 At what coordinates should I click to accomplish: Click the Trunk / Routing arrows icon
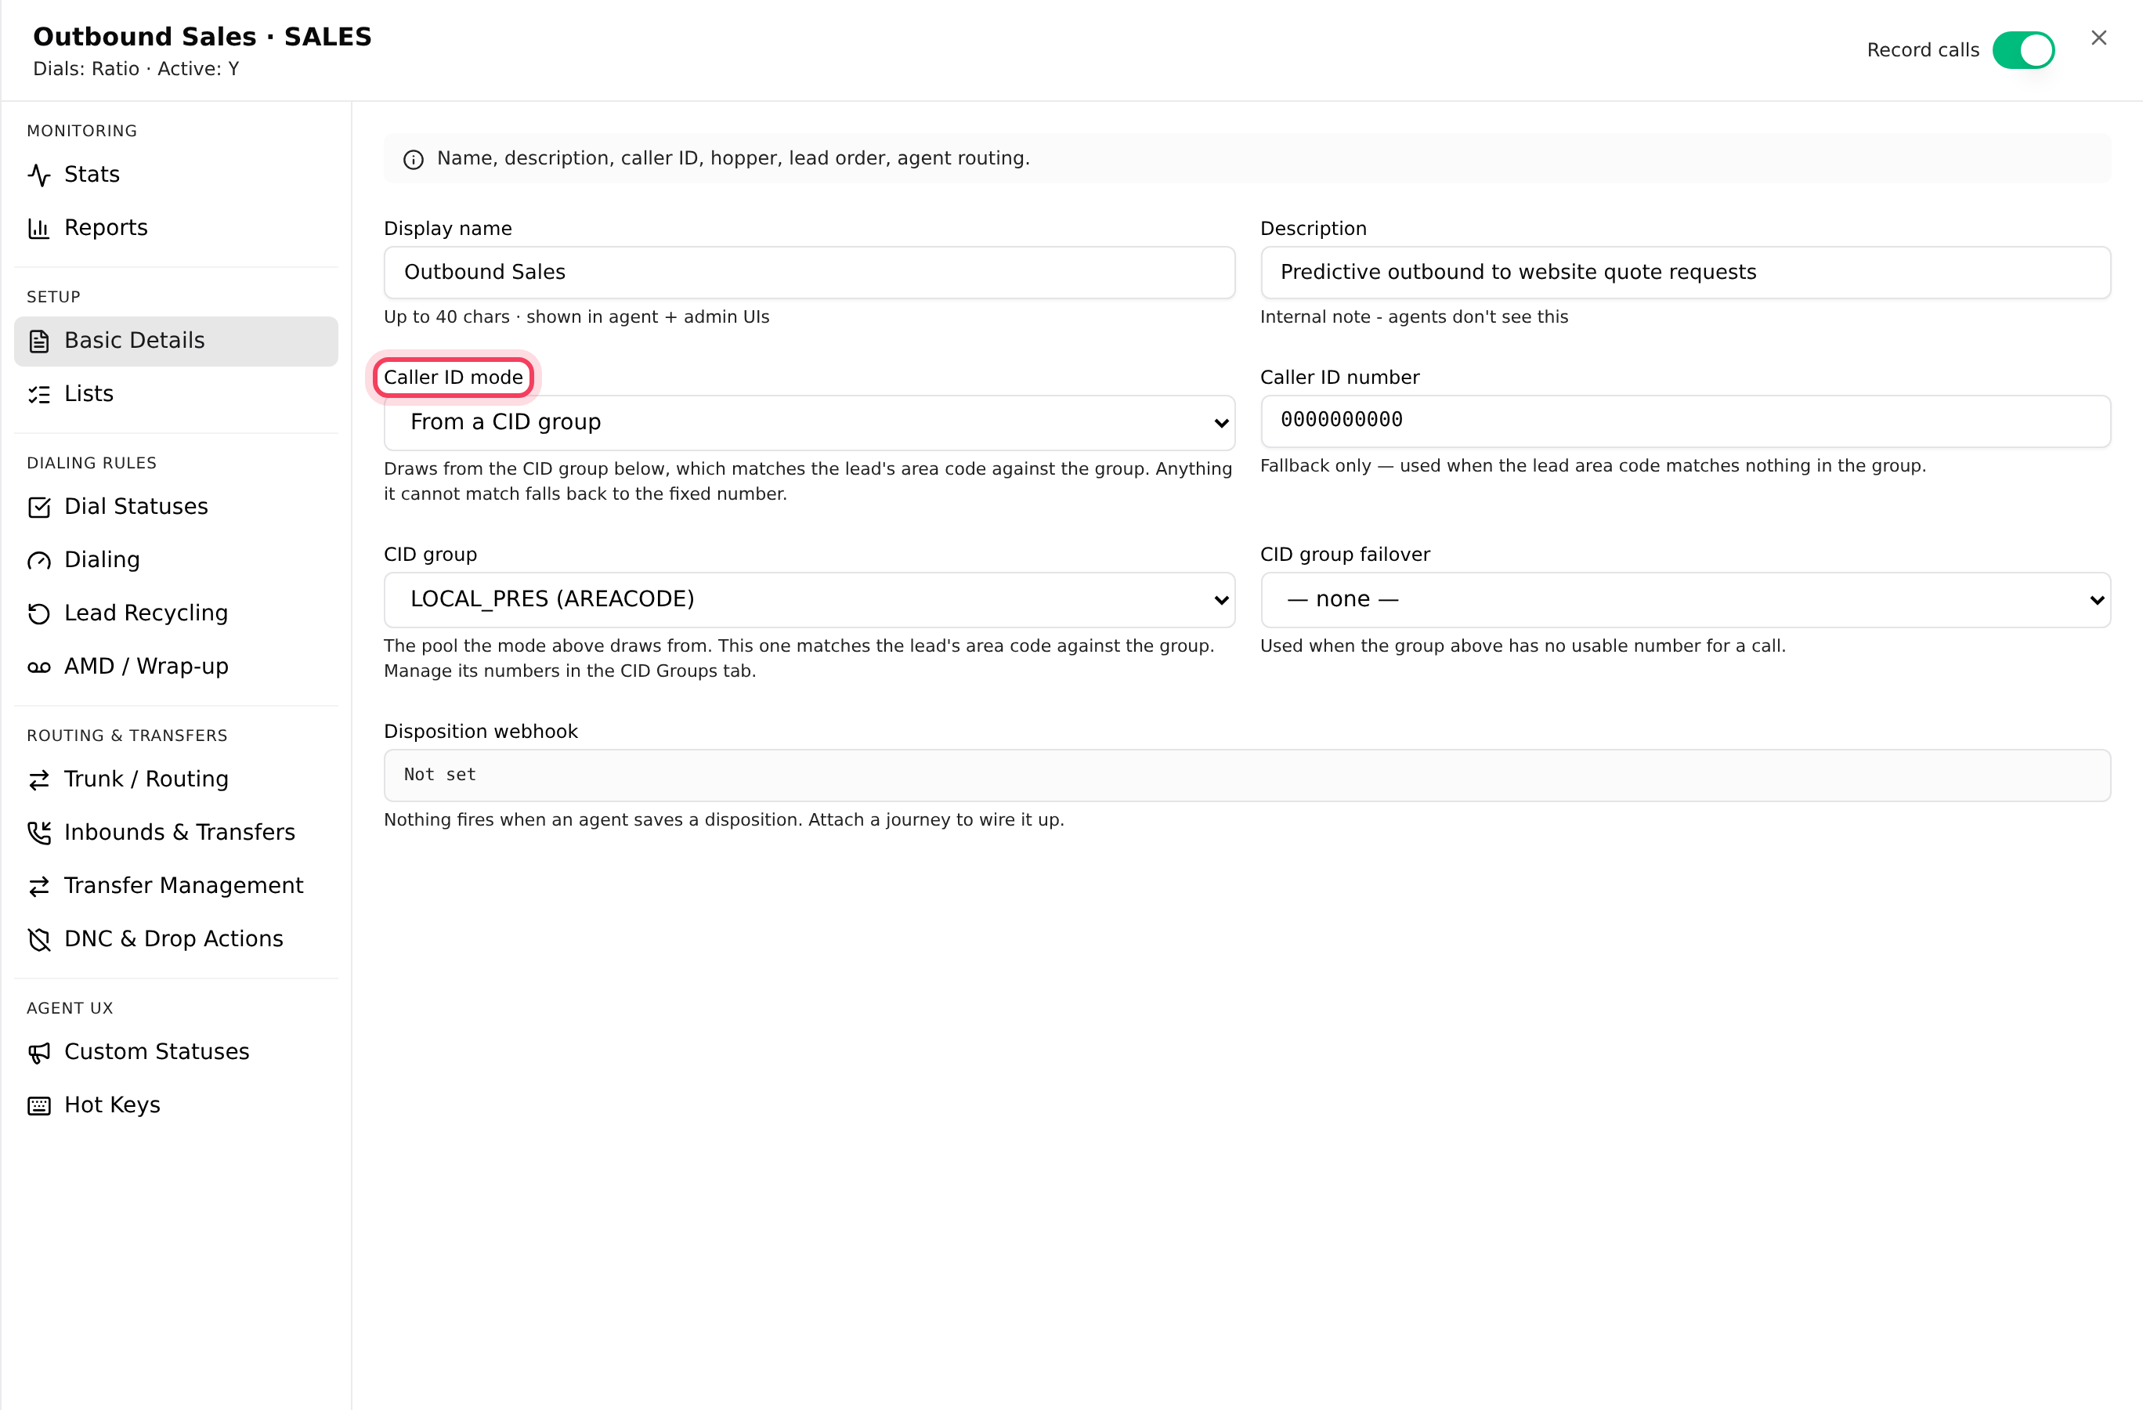pos(38,779)
